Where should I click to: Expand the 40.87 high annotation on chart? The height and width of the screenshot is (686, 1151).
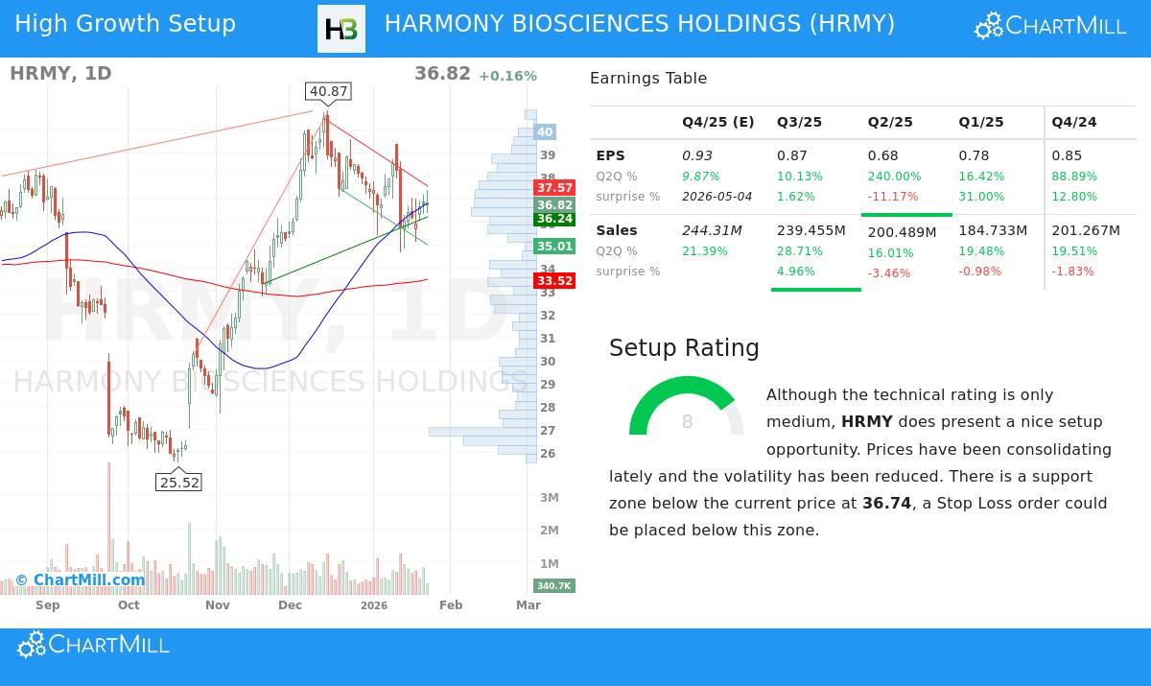pyautogui.click(x=328, y=91)
